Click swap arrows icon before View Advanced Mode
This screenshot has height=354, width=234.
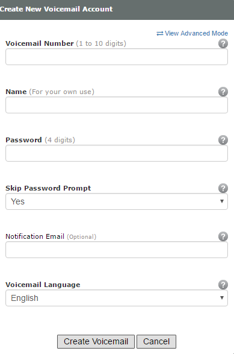pos(159,33)
